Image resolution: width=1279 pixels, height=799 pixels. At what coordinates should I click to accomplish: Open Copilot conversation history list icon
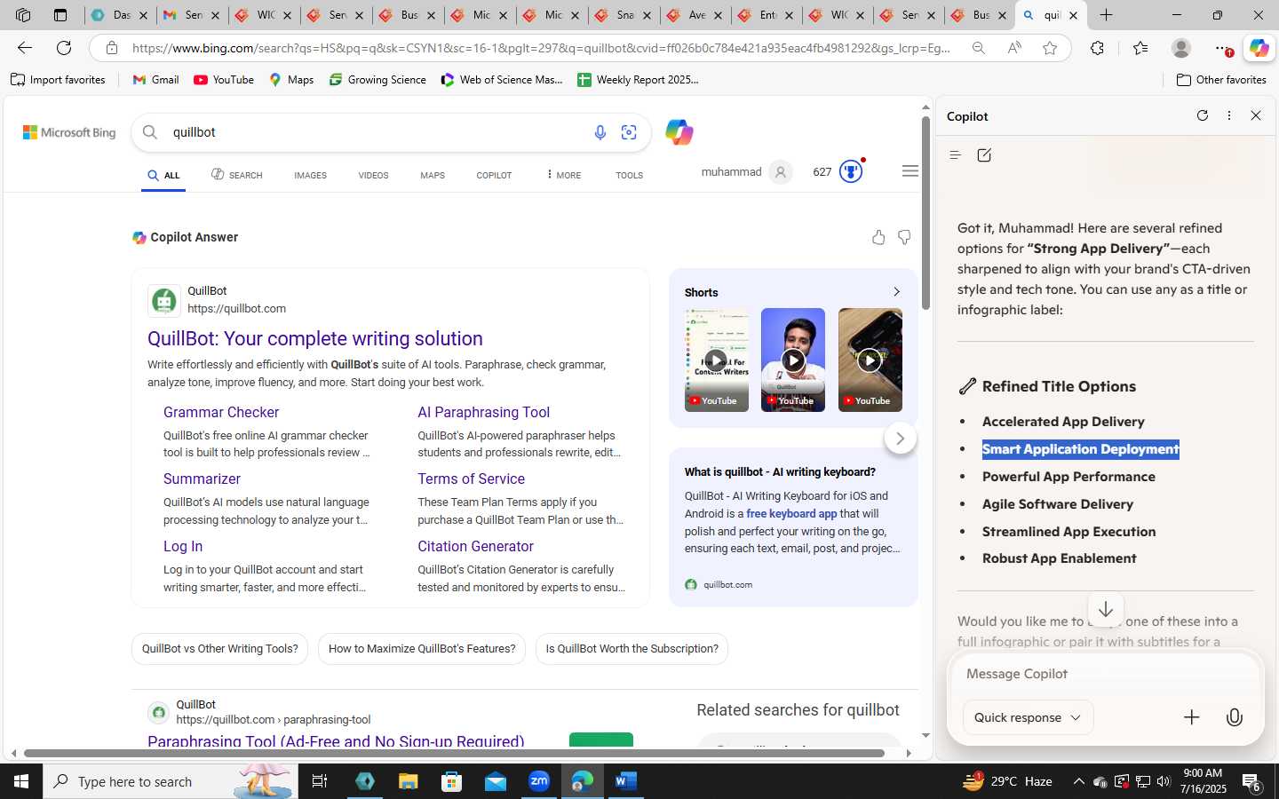pos(955,155)
